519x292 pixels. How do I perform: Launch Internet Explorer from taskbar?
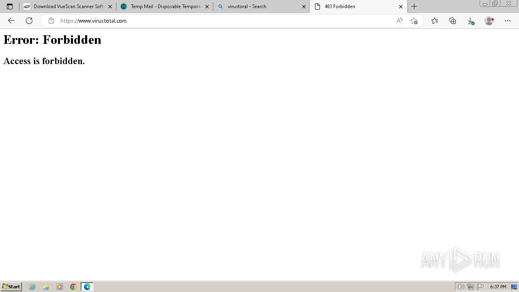[32, 287]
